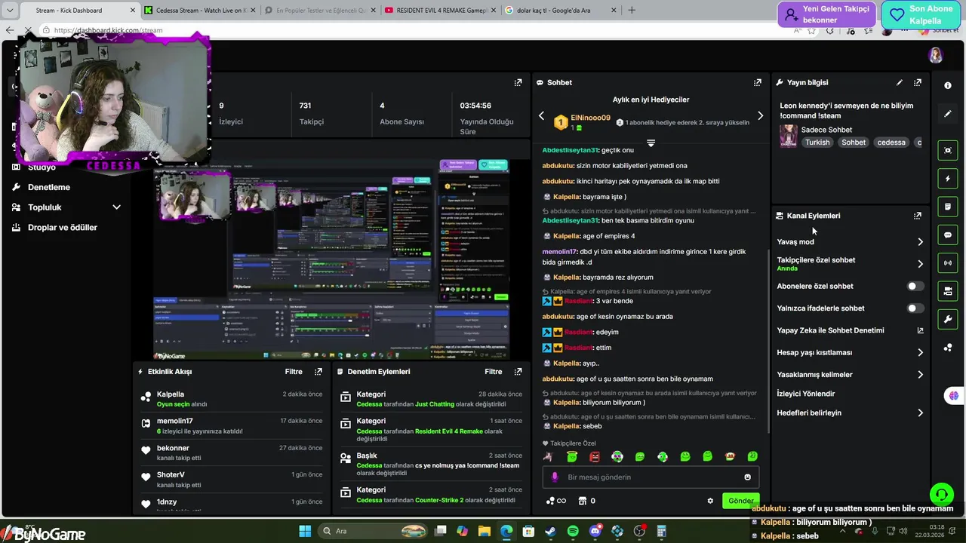Pop out the Denetim Eylemleri panel
The image size is (966, 543).
(518, 372)
